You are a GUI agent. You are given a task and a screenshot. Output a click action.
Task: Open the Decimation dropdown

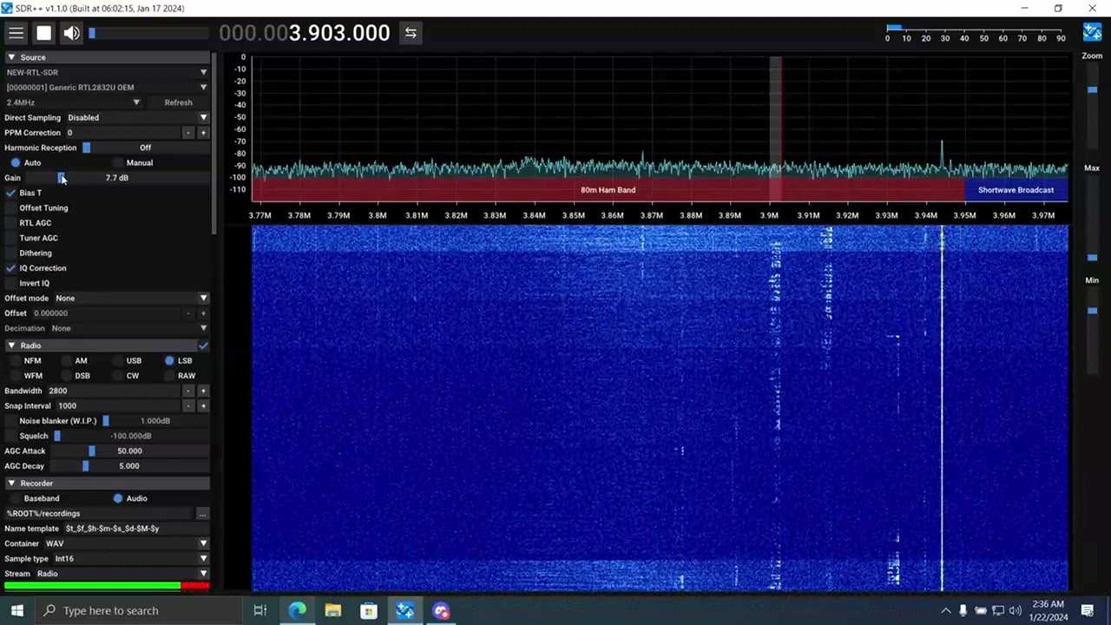click(x=128, y=328)
